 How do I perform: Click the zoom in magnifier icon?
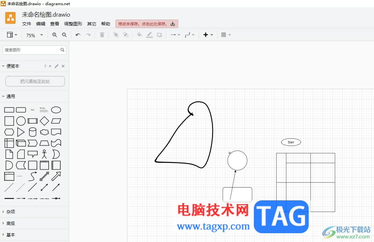click(x=55, y=35)
